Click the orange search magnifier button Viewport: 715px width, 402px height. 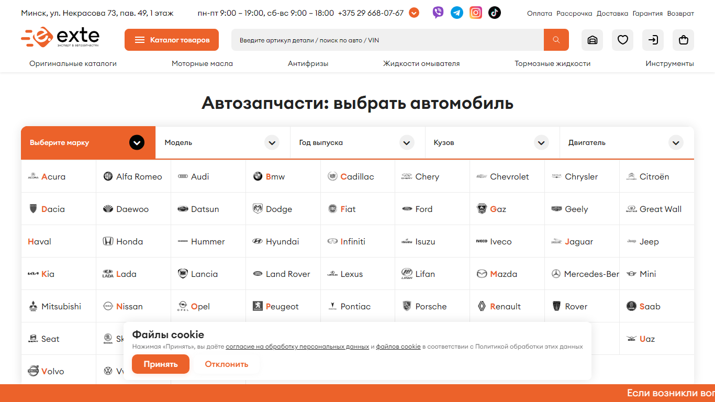[556, 40]
